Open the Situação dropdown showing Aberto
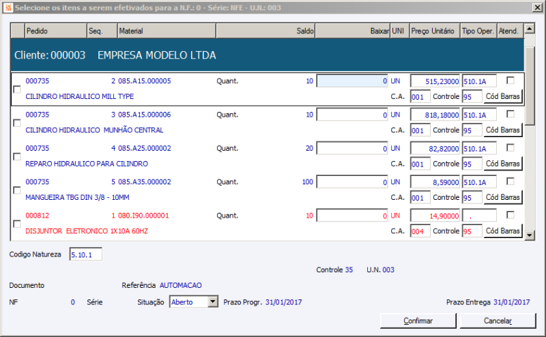This screenshot has width=546, height=337. (213, 302)
